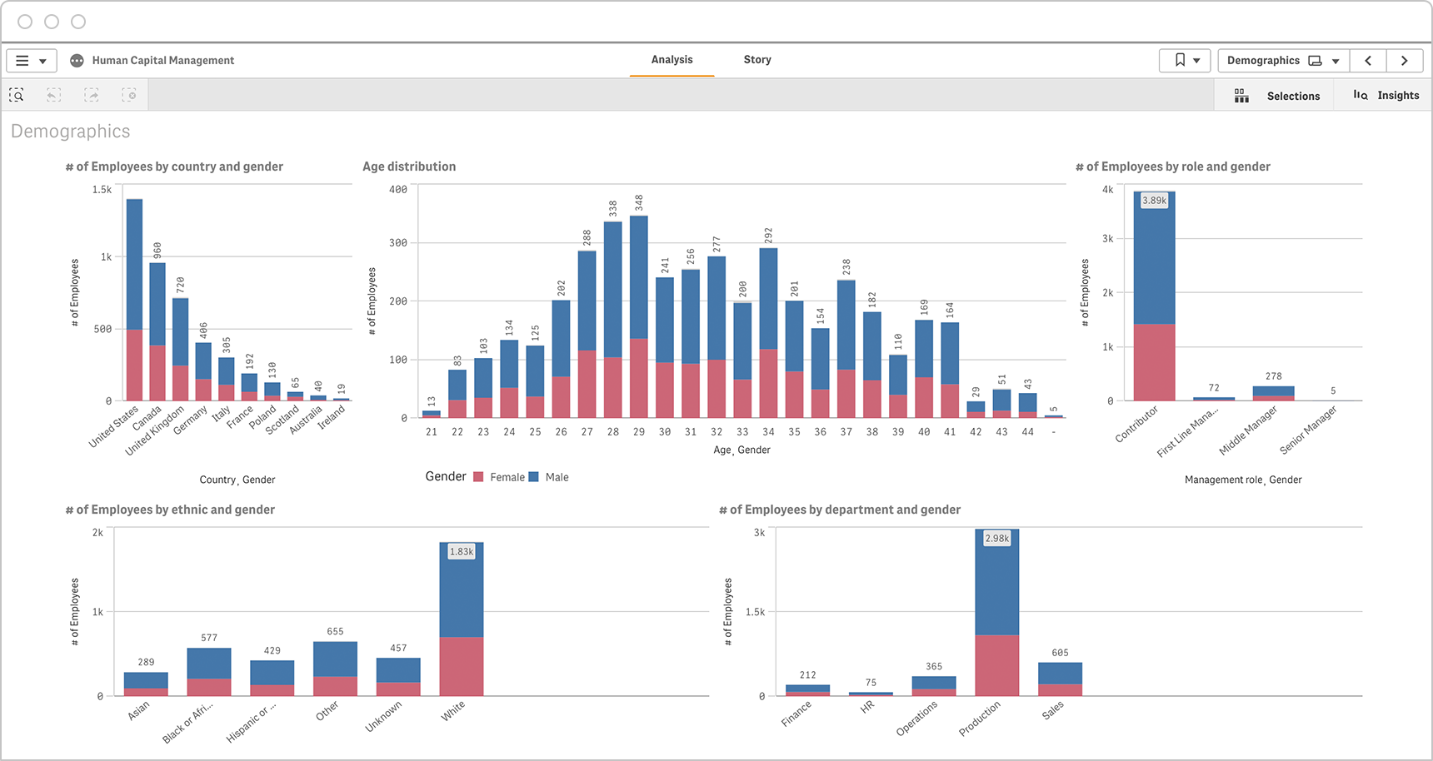This screenshot has height=761, width=1433.
Task: Click the 'Age distribution' chart title
Action: tap(409, 167)
